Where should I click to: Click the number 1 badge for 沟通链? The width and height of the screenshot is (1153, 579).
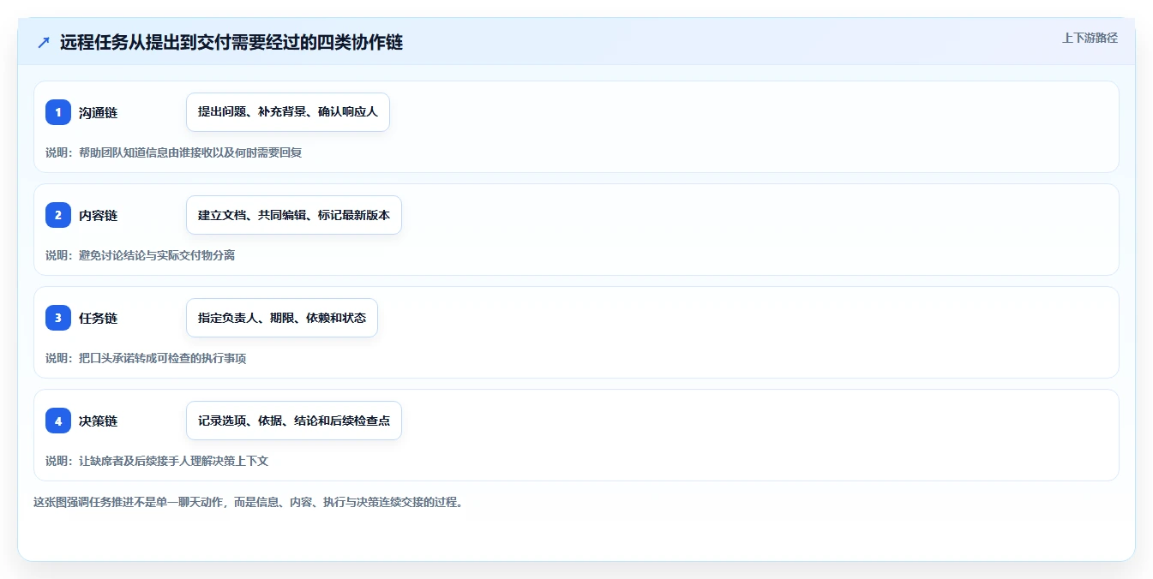click(x=58, y=112)
